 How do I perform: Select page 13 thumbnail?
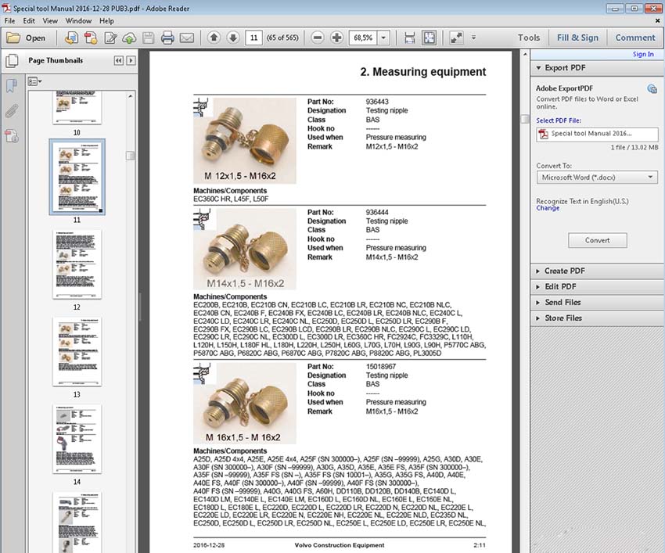[77, 352]
